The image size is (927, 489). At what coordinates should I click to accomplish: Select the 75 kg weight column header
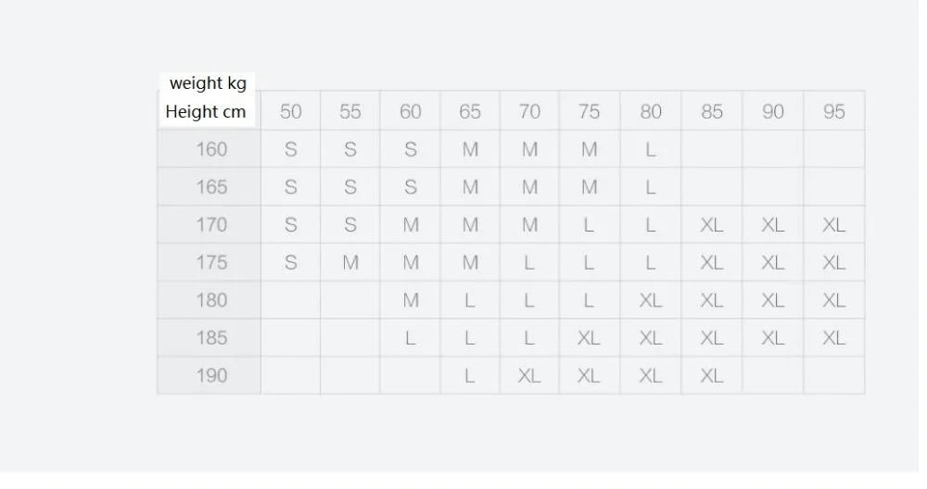[x=590, y=111]
